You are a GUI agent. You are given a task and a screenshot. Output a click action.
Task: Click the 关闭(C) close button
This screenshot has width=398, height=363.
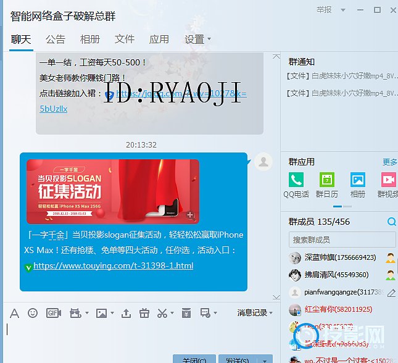click(x=194, y=360)
